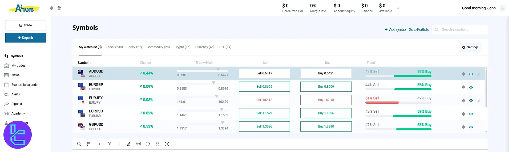Open Economic calendar in sidebar
Image resolution: width=509 pixels, height=152 pixels.
[x=25, y=85]
